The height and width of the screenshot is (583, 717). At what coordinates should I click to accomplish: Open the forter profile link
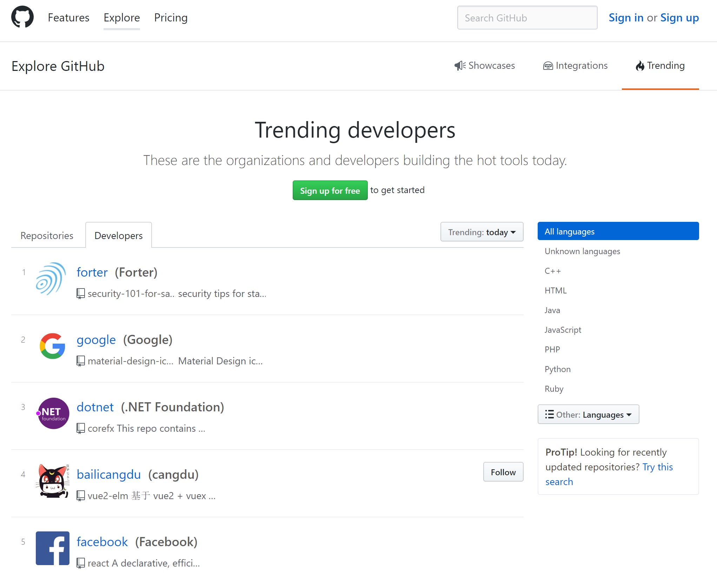(92, 272)
